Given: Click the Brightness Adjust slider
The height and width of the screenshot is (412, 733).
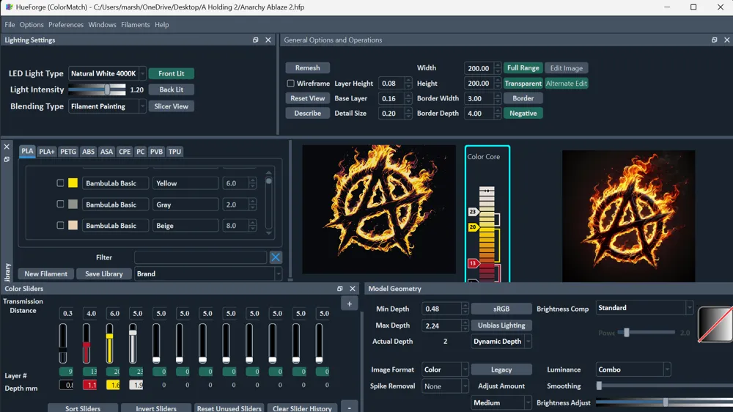Looking at the screenshot, I should (x=664, y=402).
